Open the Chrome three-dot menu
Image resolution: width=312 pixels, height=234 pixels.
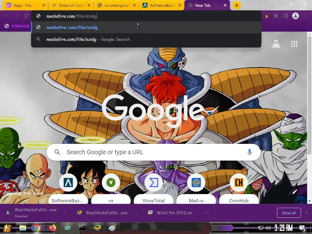pyautogui.click(x=305, y=16)
